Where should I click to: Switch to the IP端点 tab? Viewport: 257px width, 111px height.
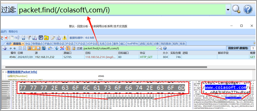pos(48,44)
